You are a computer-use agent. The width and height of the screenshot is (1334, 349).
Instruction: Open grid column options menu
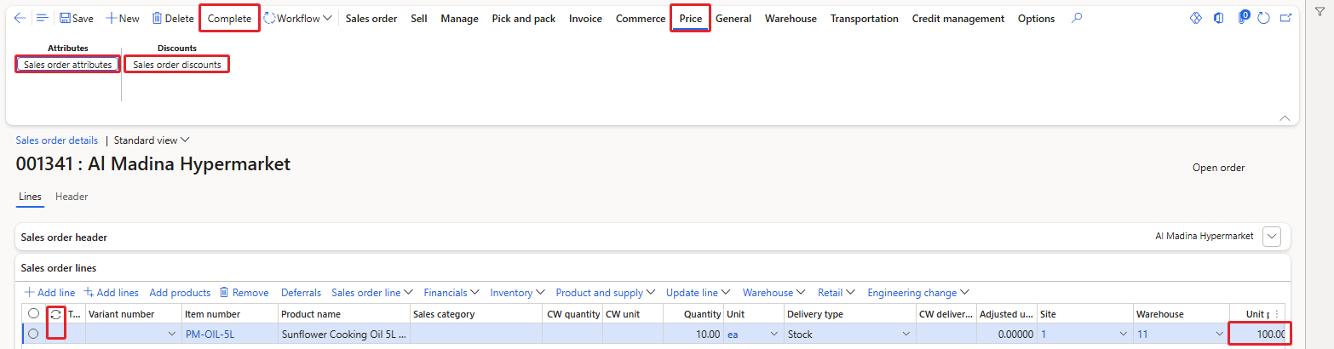coord(1276,314)
